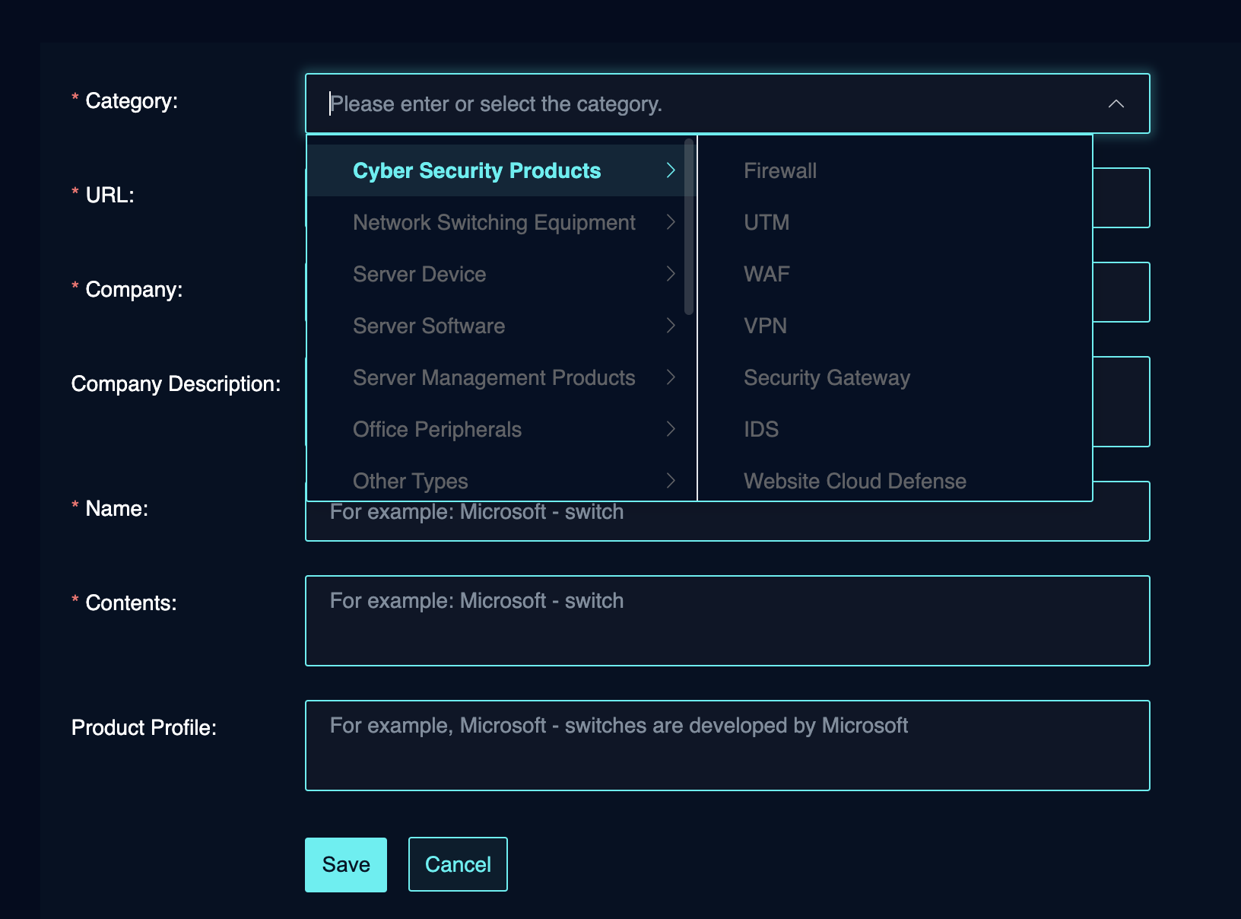Click the Category input field
The image size is (1241, 919).
point(727,103)
